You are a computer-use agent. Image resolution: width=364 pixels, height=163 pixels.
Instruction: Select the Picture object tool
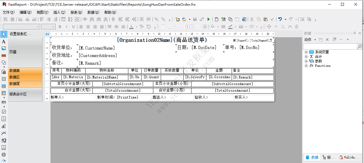point(4,48)
